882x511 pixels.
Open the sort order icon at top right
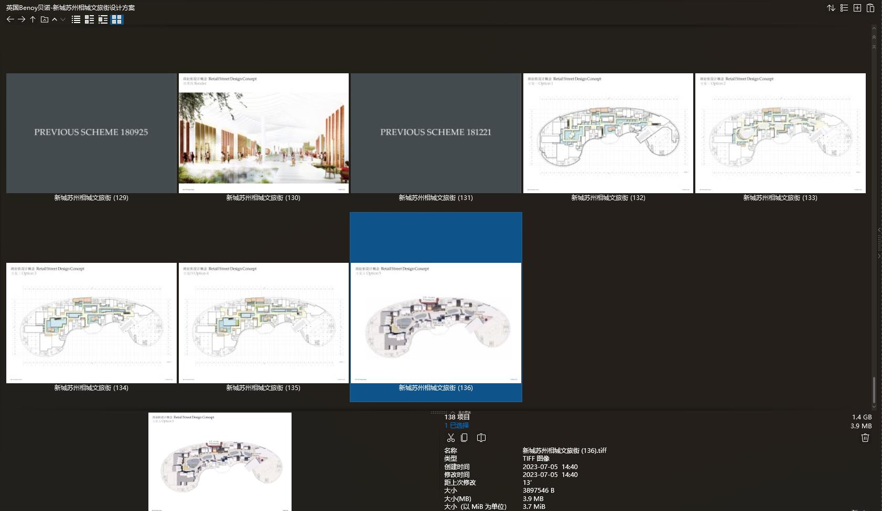coord(831,8)
